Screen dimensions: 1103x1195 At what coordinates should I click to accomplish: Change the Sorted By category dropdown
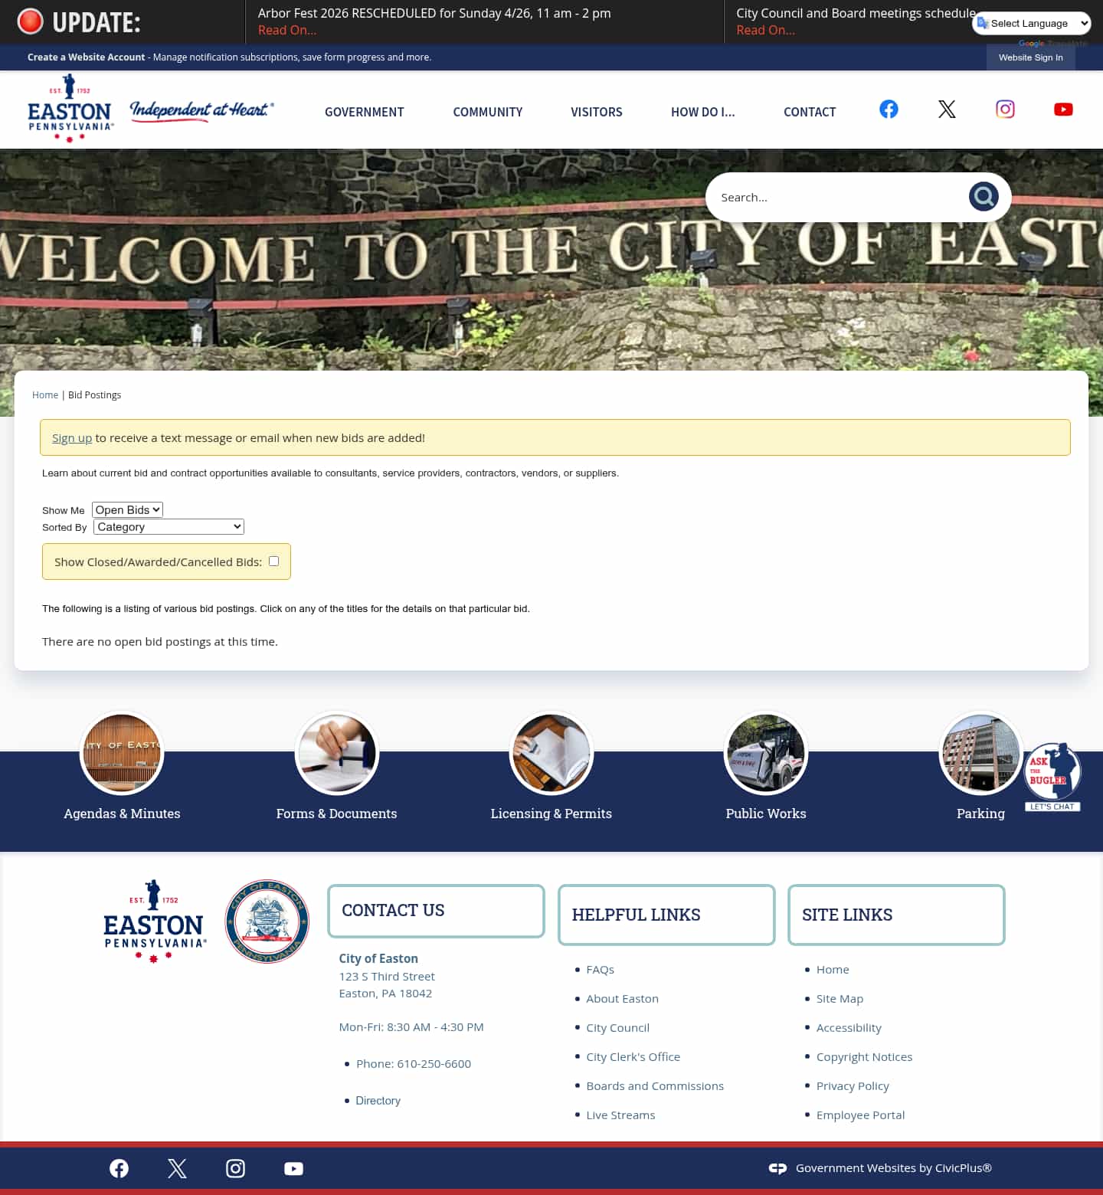pos(168,526)
